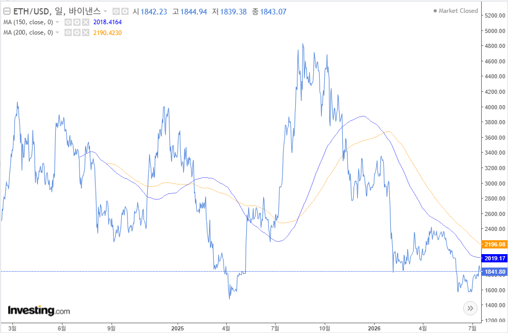Image resolution: width=508 pixels, height=333 pixels.
Task: Click the 3월 label on time axis
Action: 12,328
